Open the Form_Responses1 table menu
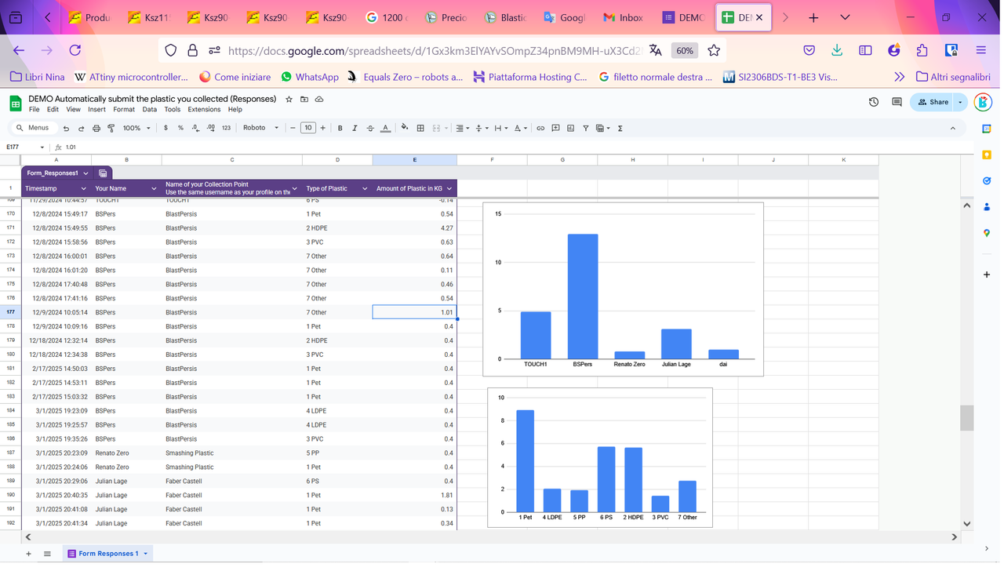The height and width of the screenshot is (571, 1004). click(85, 173)
